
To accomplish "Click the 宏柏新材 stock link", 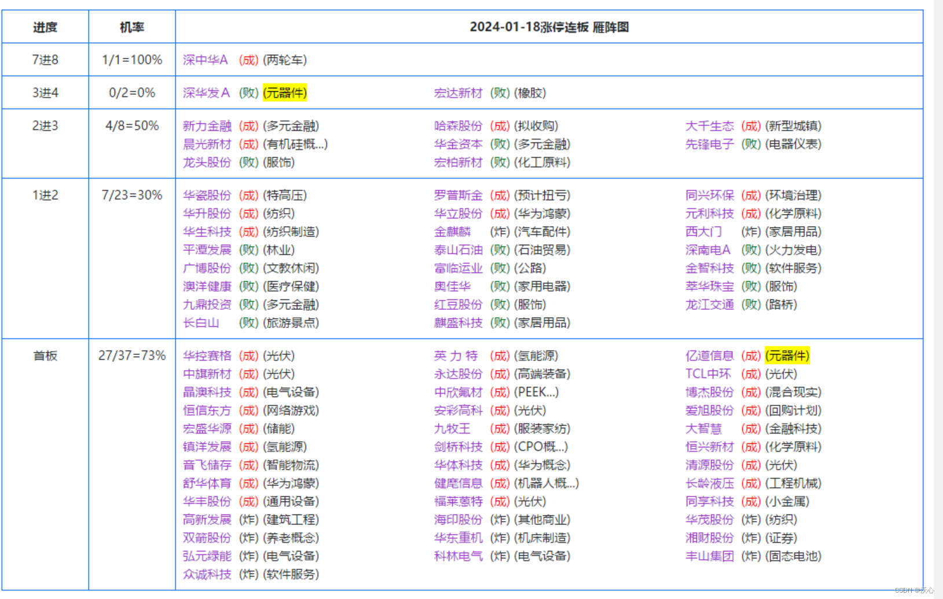I will (458, 162).
